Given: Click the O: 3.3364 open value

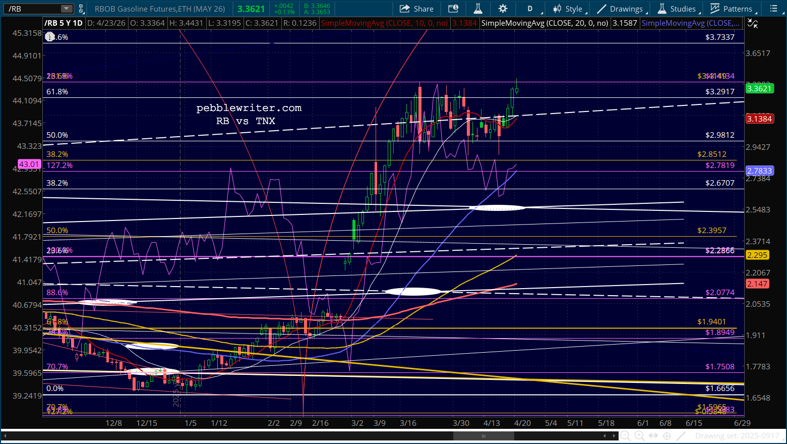Looking at the screenshot, I should click(x=147, y=23).
